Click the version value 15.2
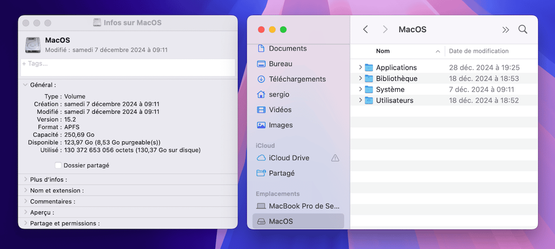Viewport: 555px width, 249px height. click(70, 119)
